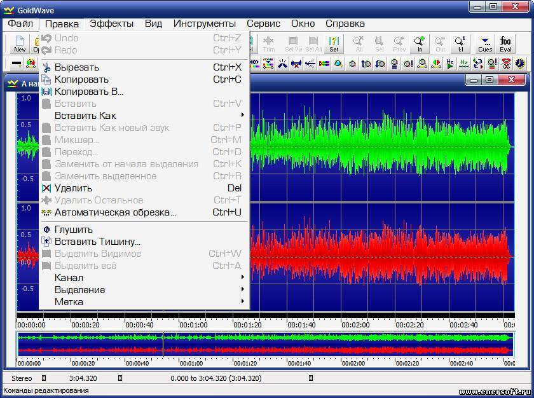
Task: Click the 00:01:20 mark on the main time ruler
Action: click(247, 325)
